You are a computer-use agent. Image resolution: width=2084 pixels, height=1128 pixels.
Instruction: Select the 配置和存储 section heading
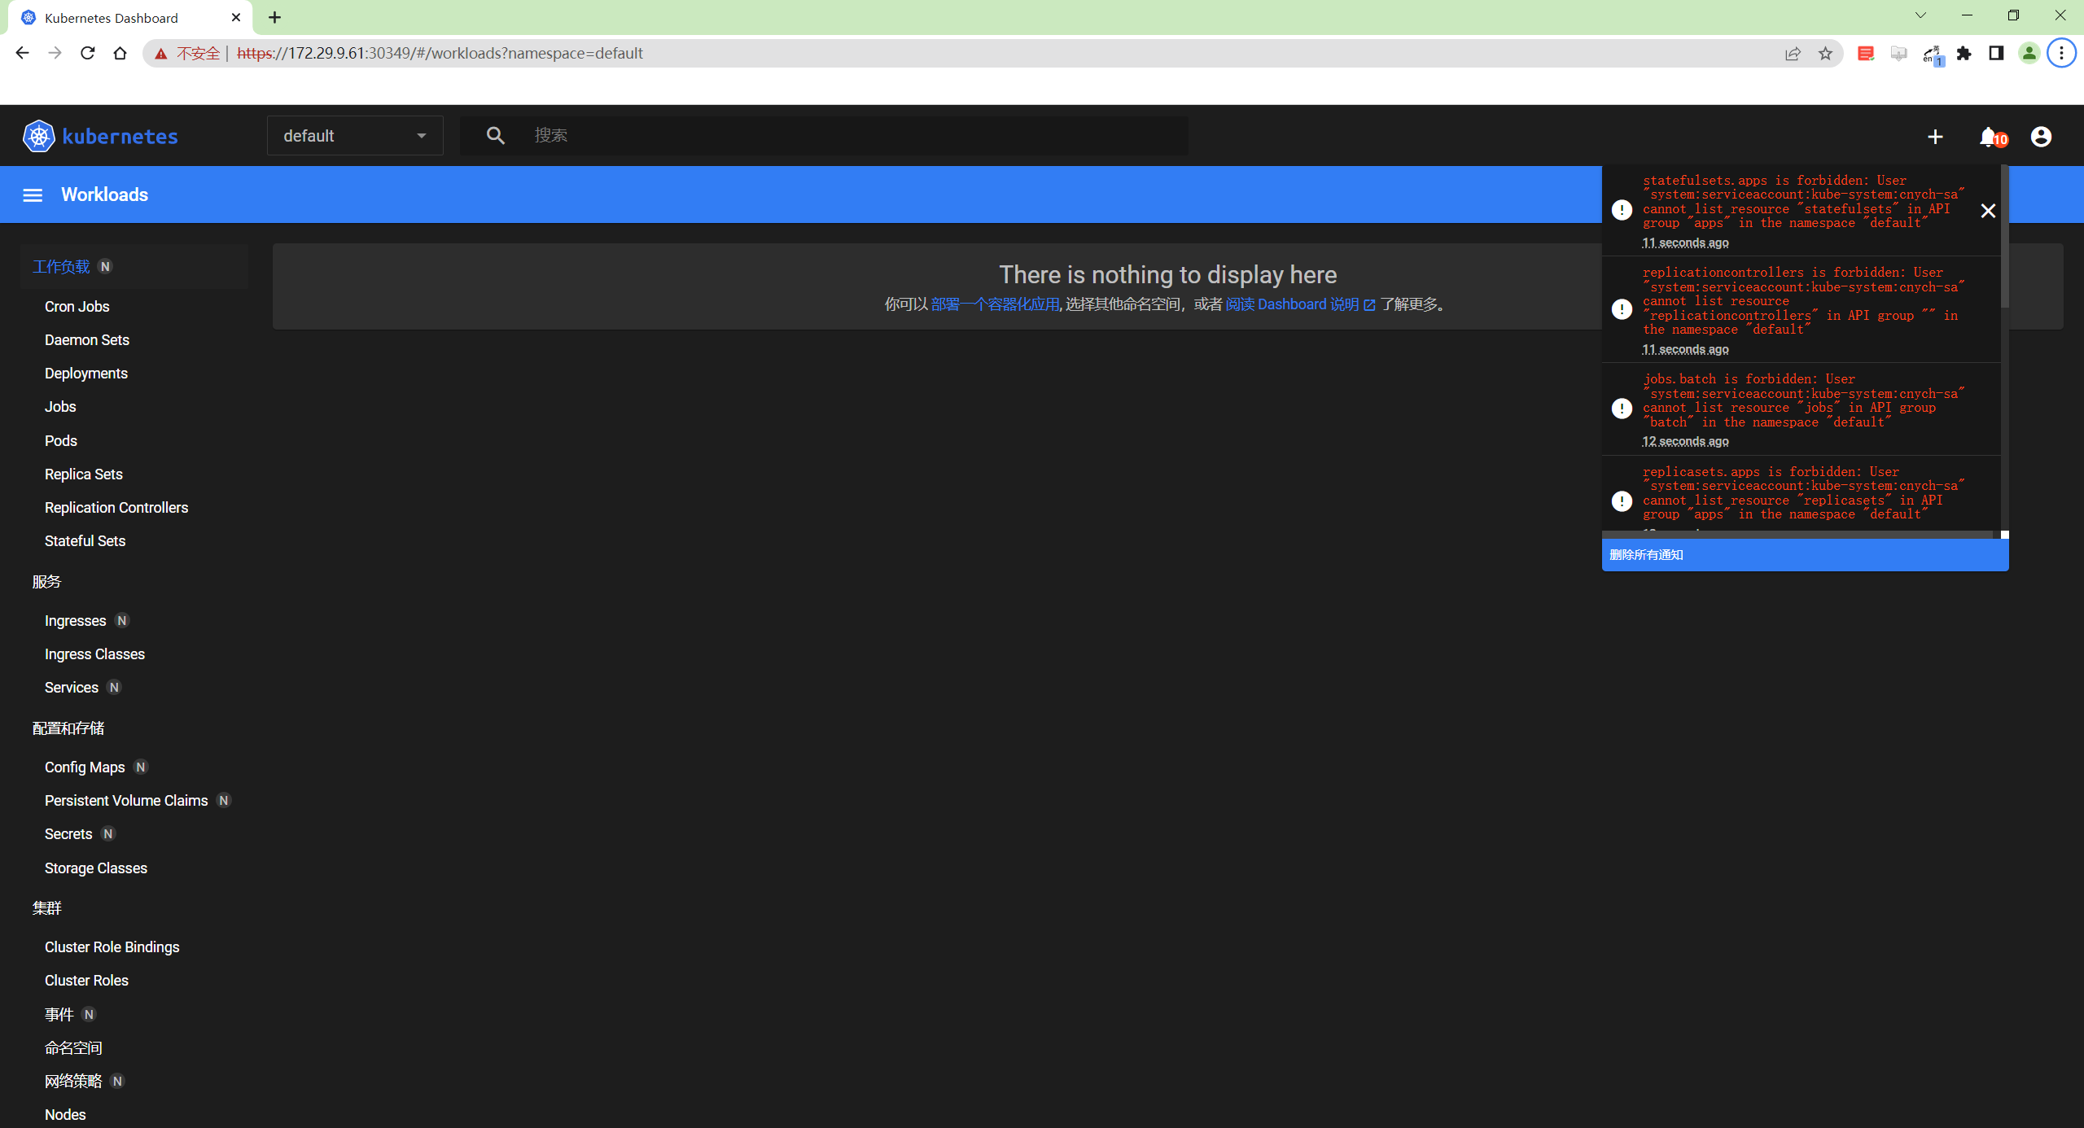[x=68, y=728]
